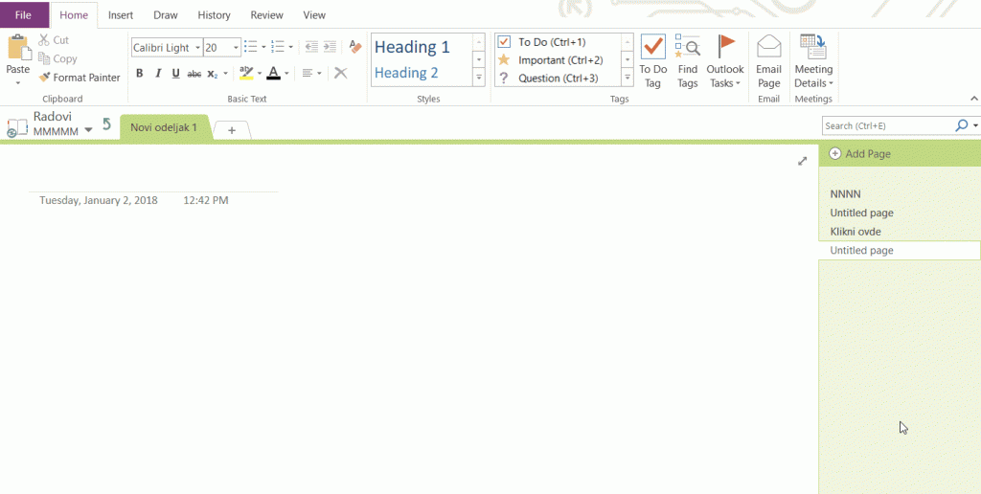Click the To Do Tag button
The image size is (981, 494).
coord(653,61)
